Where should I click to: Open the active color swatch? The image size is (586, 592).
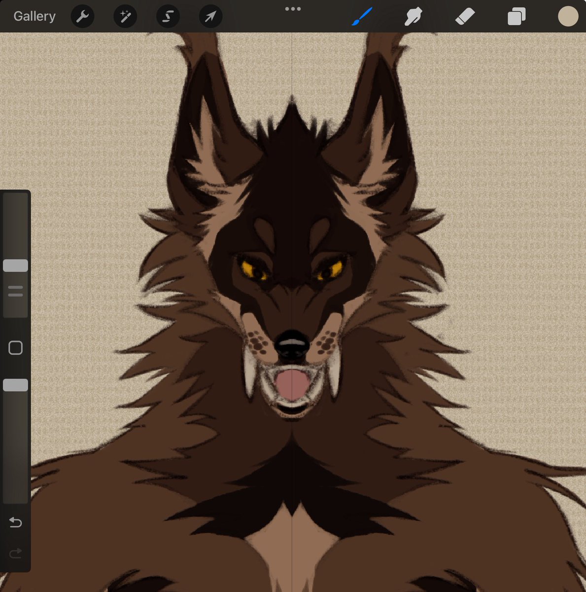568,16
